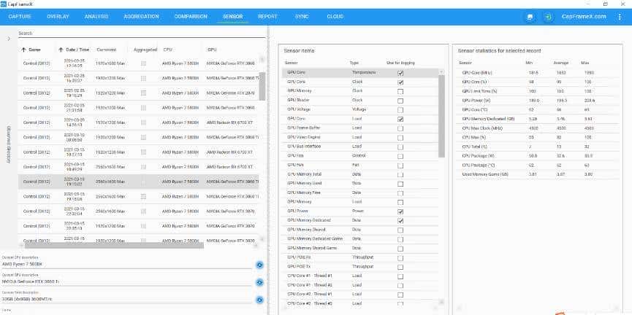The width and height of the screenshot is (632, 315).
Task: Click the white screenshot icon left of login
Action: [x=530, y=17]
